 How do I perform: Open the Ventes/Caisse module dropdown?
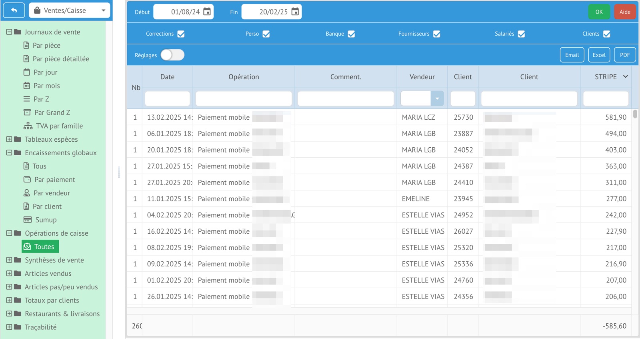pos(70,10)
